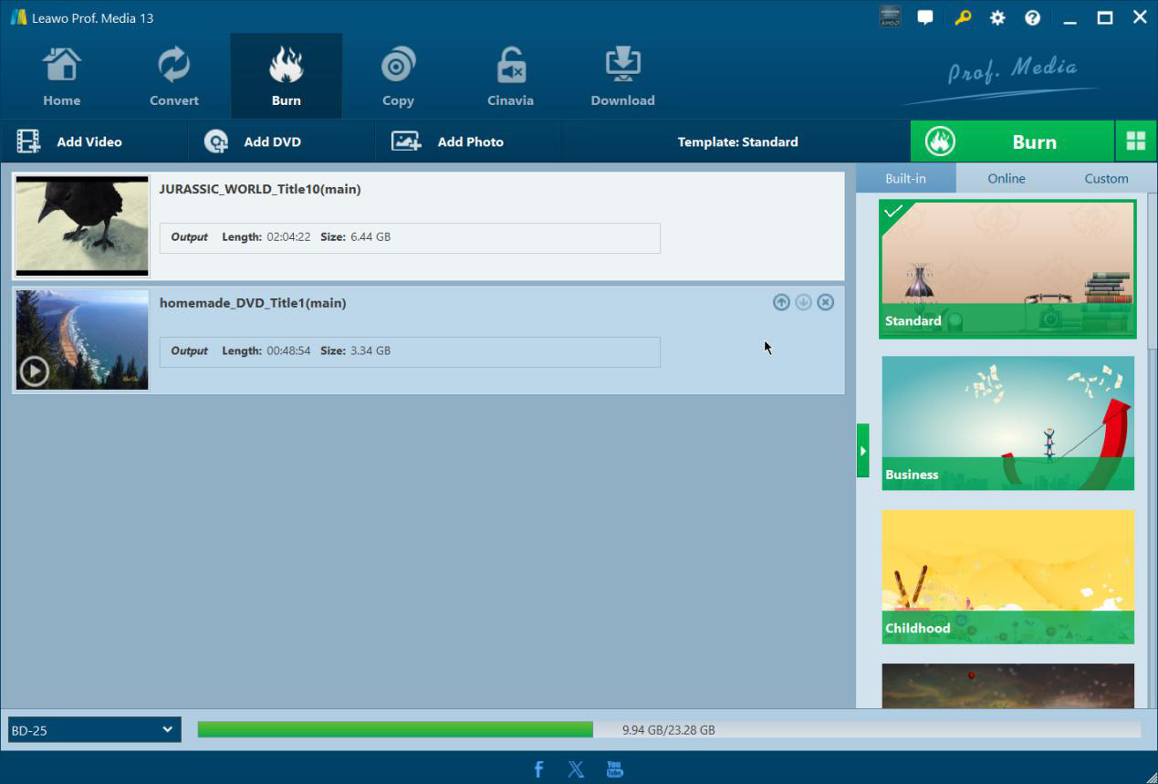Click the homemade_DVD output info box
The height and width of the screenshot is (784, 1158).
[410, 351]
